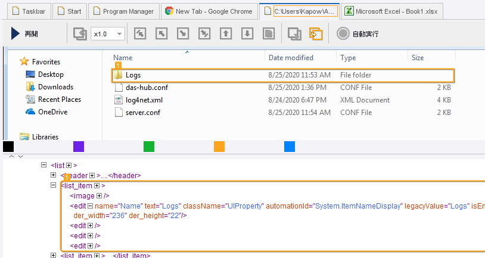Click the window icon left of zoom box
The width and height of the screenshot is (485, 258).
[x=79, y=34]
